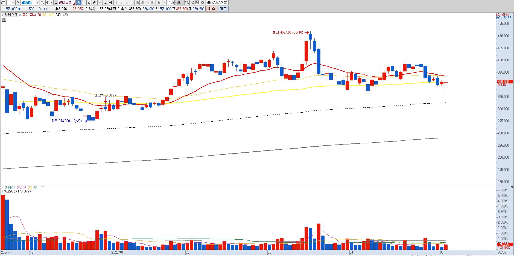Expand the stock code history dropdown

click(38, 2)
